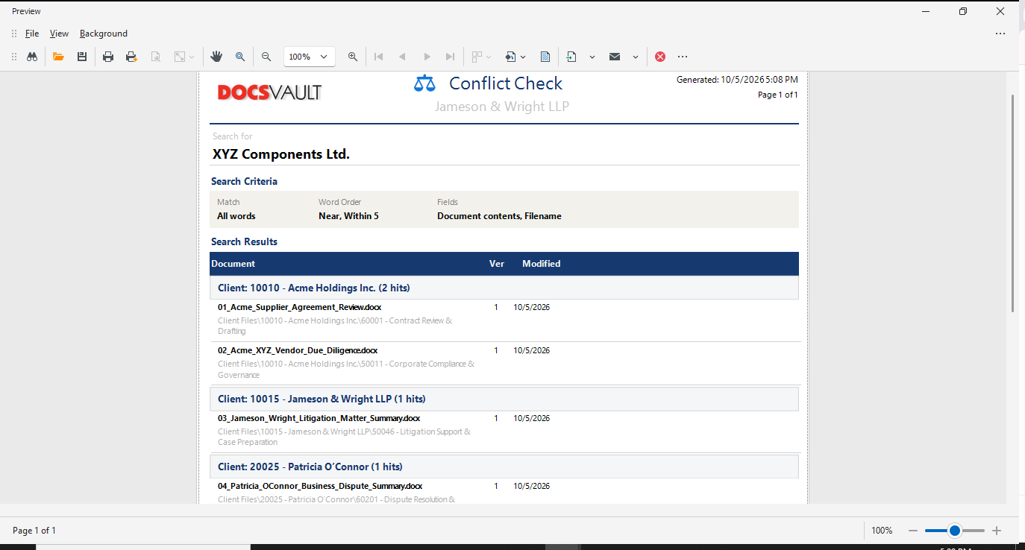Open the View menu
1025x550 pixels.
59,34
